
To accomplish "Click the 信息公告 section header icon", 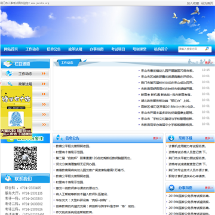I will (59, 137).
